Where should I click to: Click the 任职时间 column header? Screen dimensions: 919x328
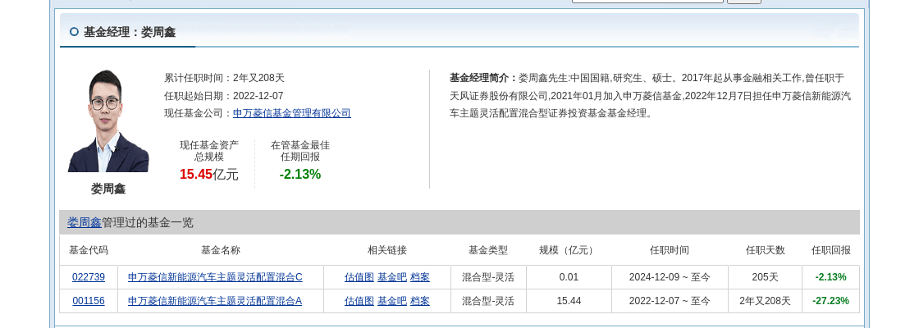670,250
